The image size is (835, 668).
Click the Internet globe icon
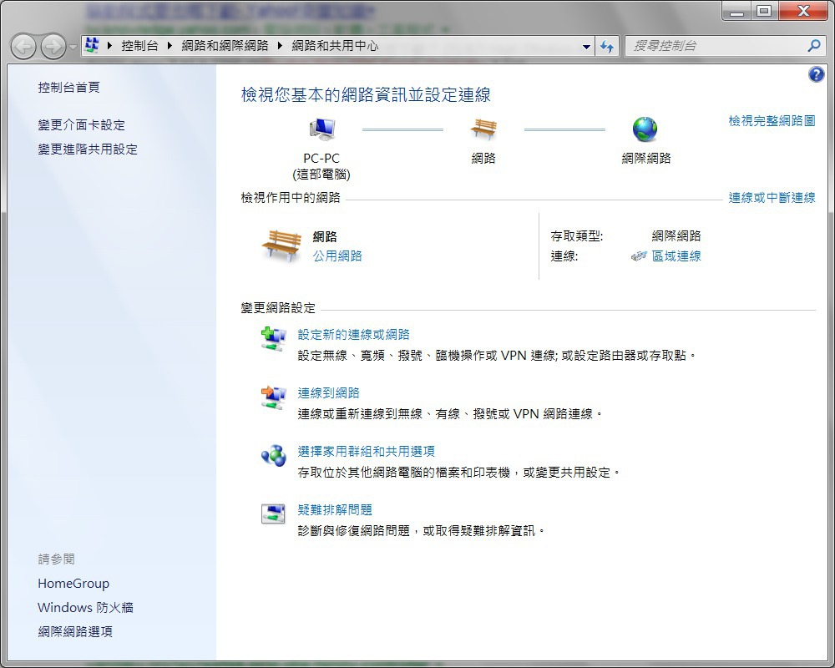click(x=645, y=129)
